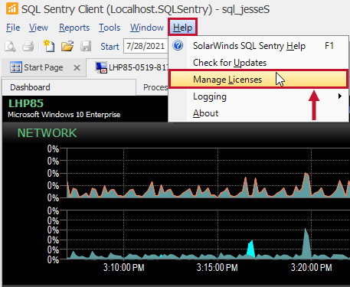Click the Print toolbar icon

point(28,47)
